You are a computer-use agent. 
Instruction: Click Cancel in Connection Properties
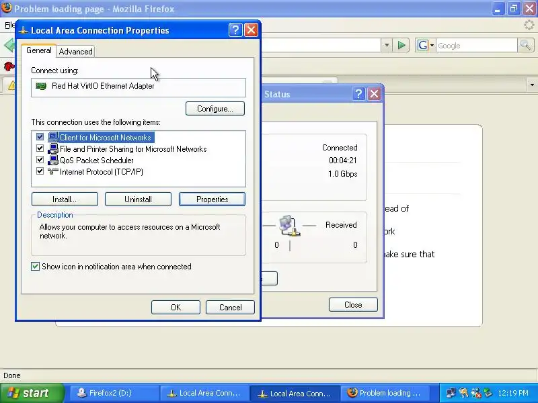pos(230,308)
